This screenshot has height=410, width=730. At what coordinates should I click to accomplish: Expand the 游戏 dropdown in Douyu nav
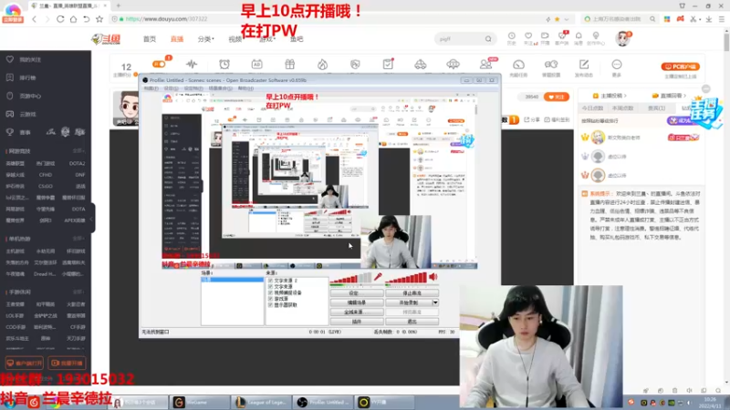coord(267,39)
